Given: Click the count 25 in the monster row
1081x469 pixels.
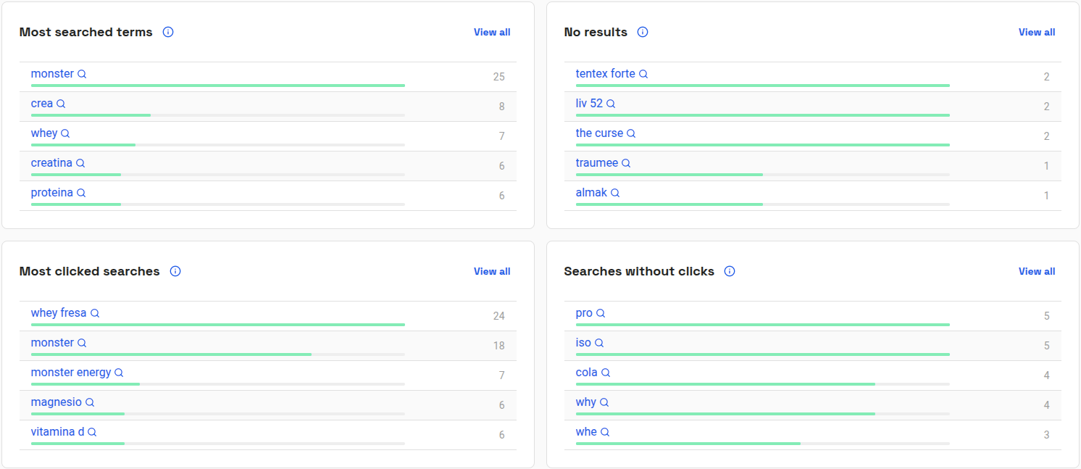Looking at the screenshot, I should [x=498, y=77].
